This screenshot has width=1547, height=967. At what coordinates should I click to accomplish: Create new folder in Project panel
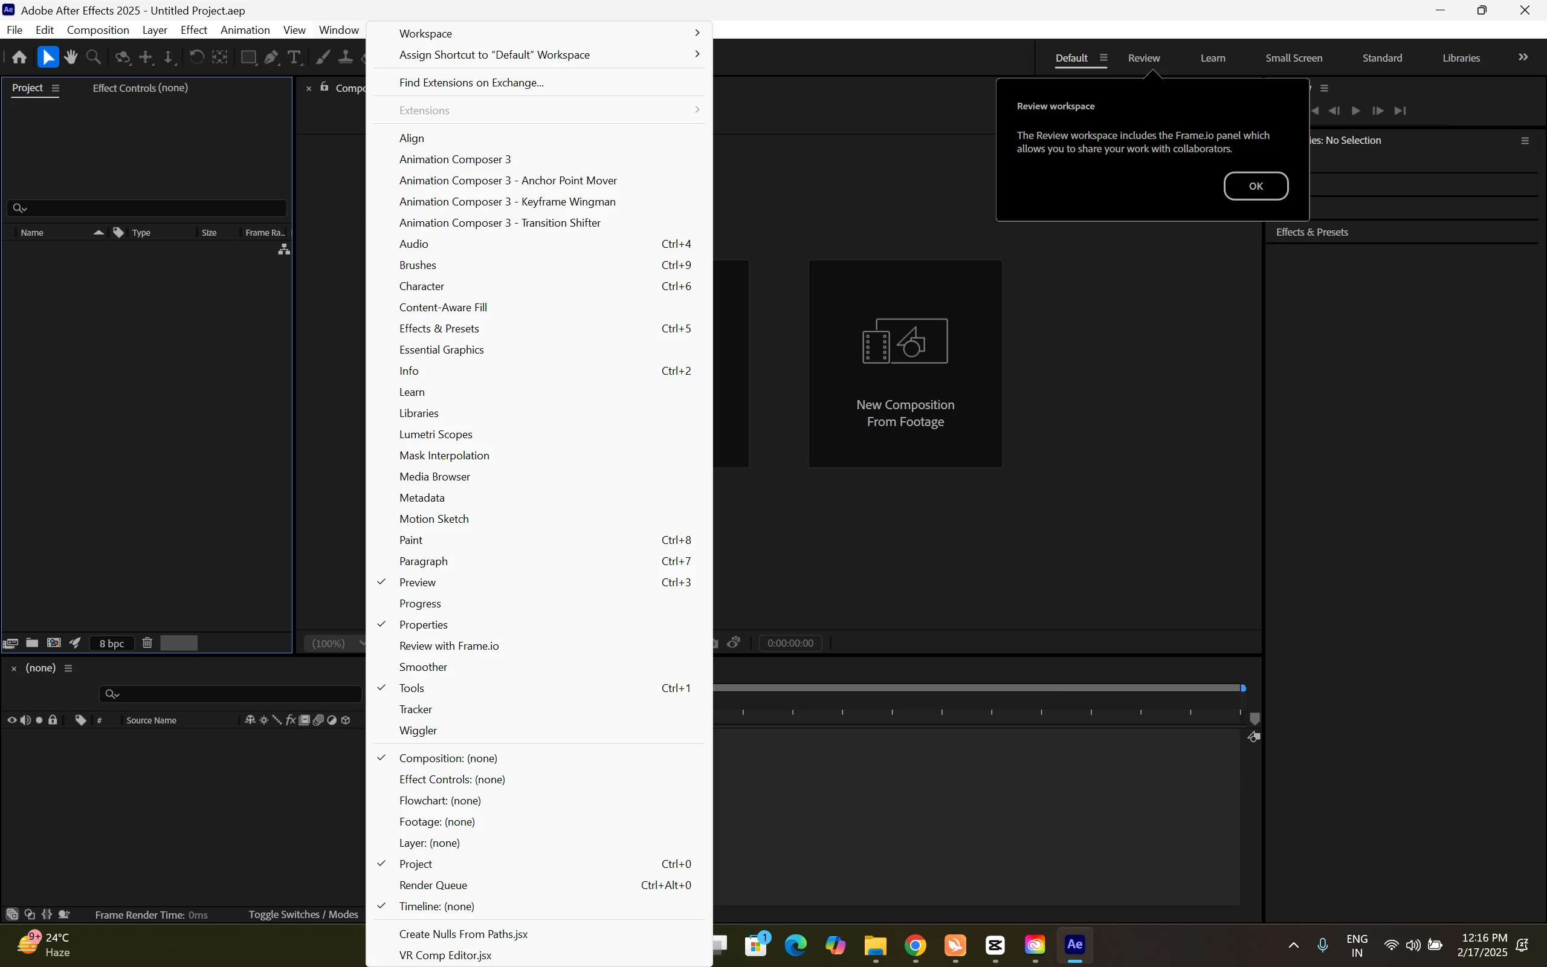point(32,642)
